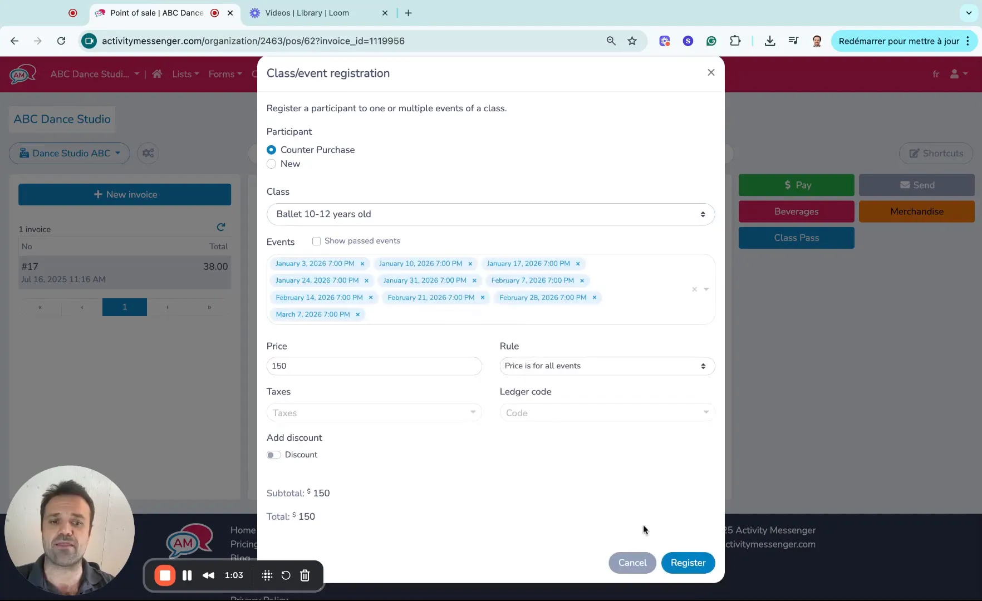Open the Class dropdown Ballet 10-12 years old
The width and height of the screenshot is (982, 601).
490,214
